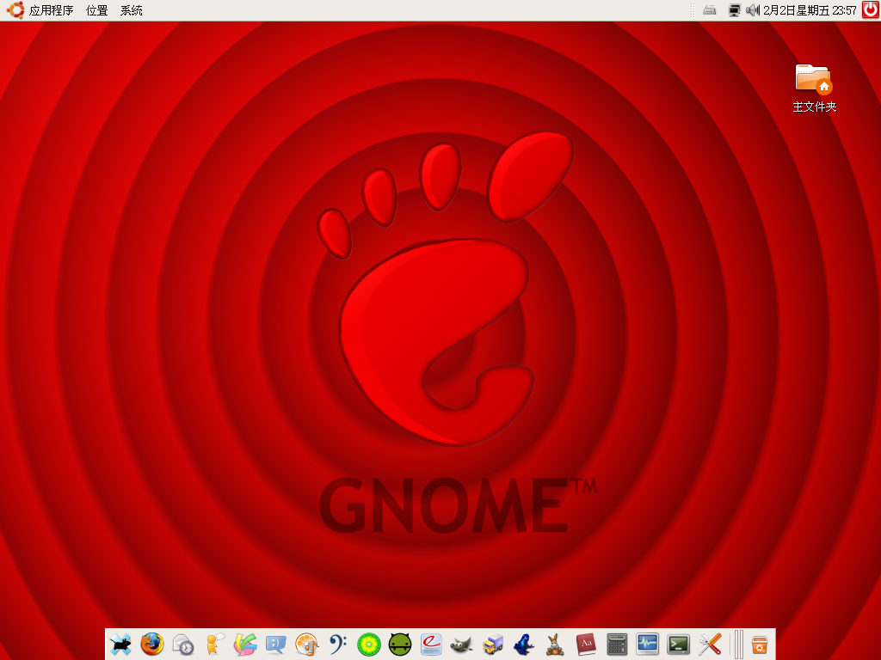The width and height of the screenshot is (881, 660).
Task: Launch the colorful sheets photo app icon
Action: coord(245,645)
